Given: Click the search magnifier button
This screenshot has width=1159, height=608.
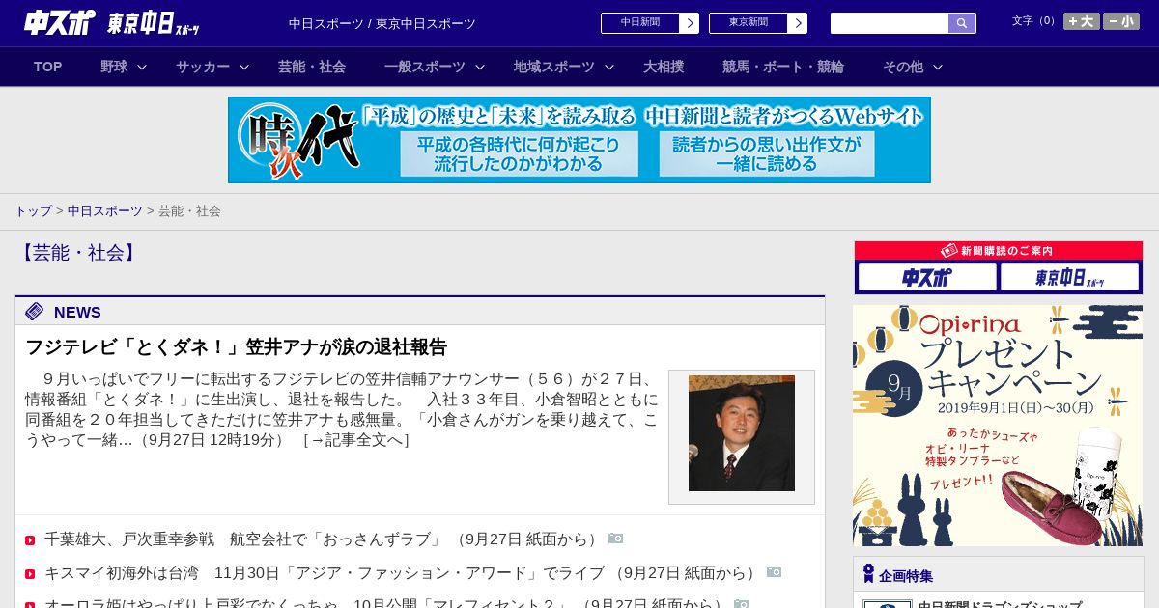Looking at the screenshot, I should pos(962,23).
